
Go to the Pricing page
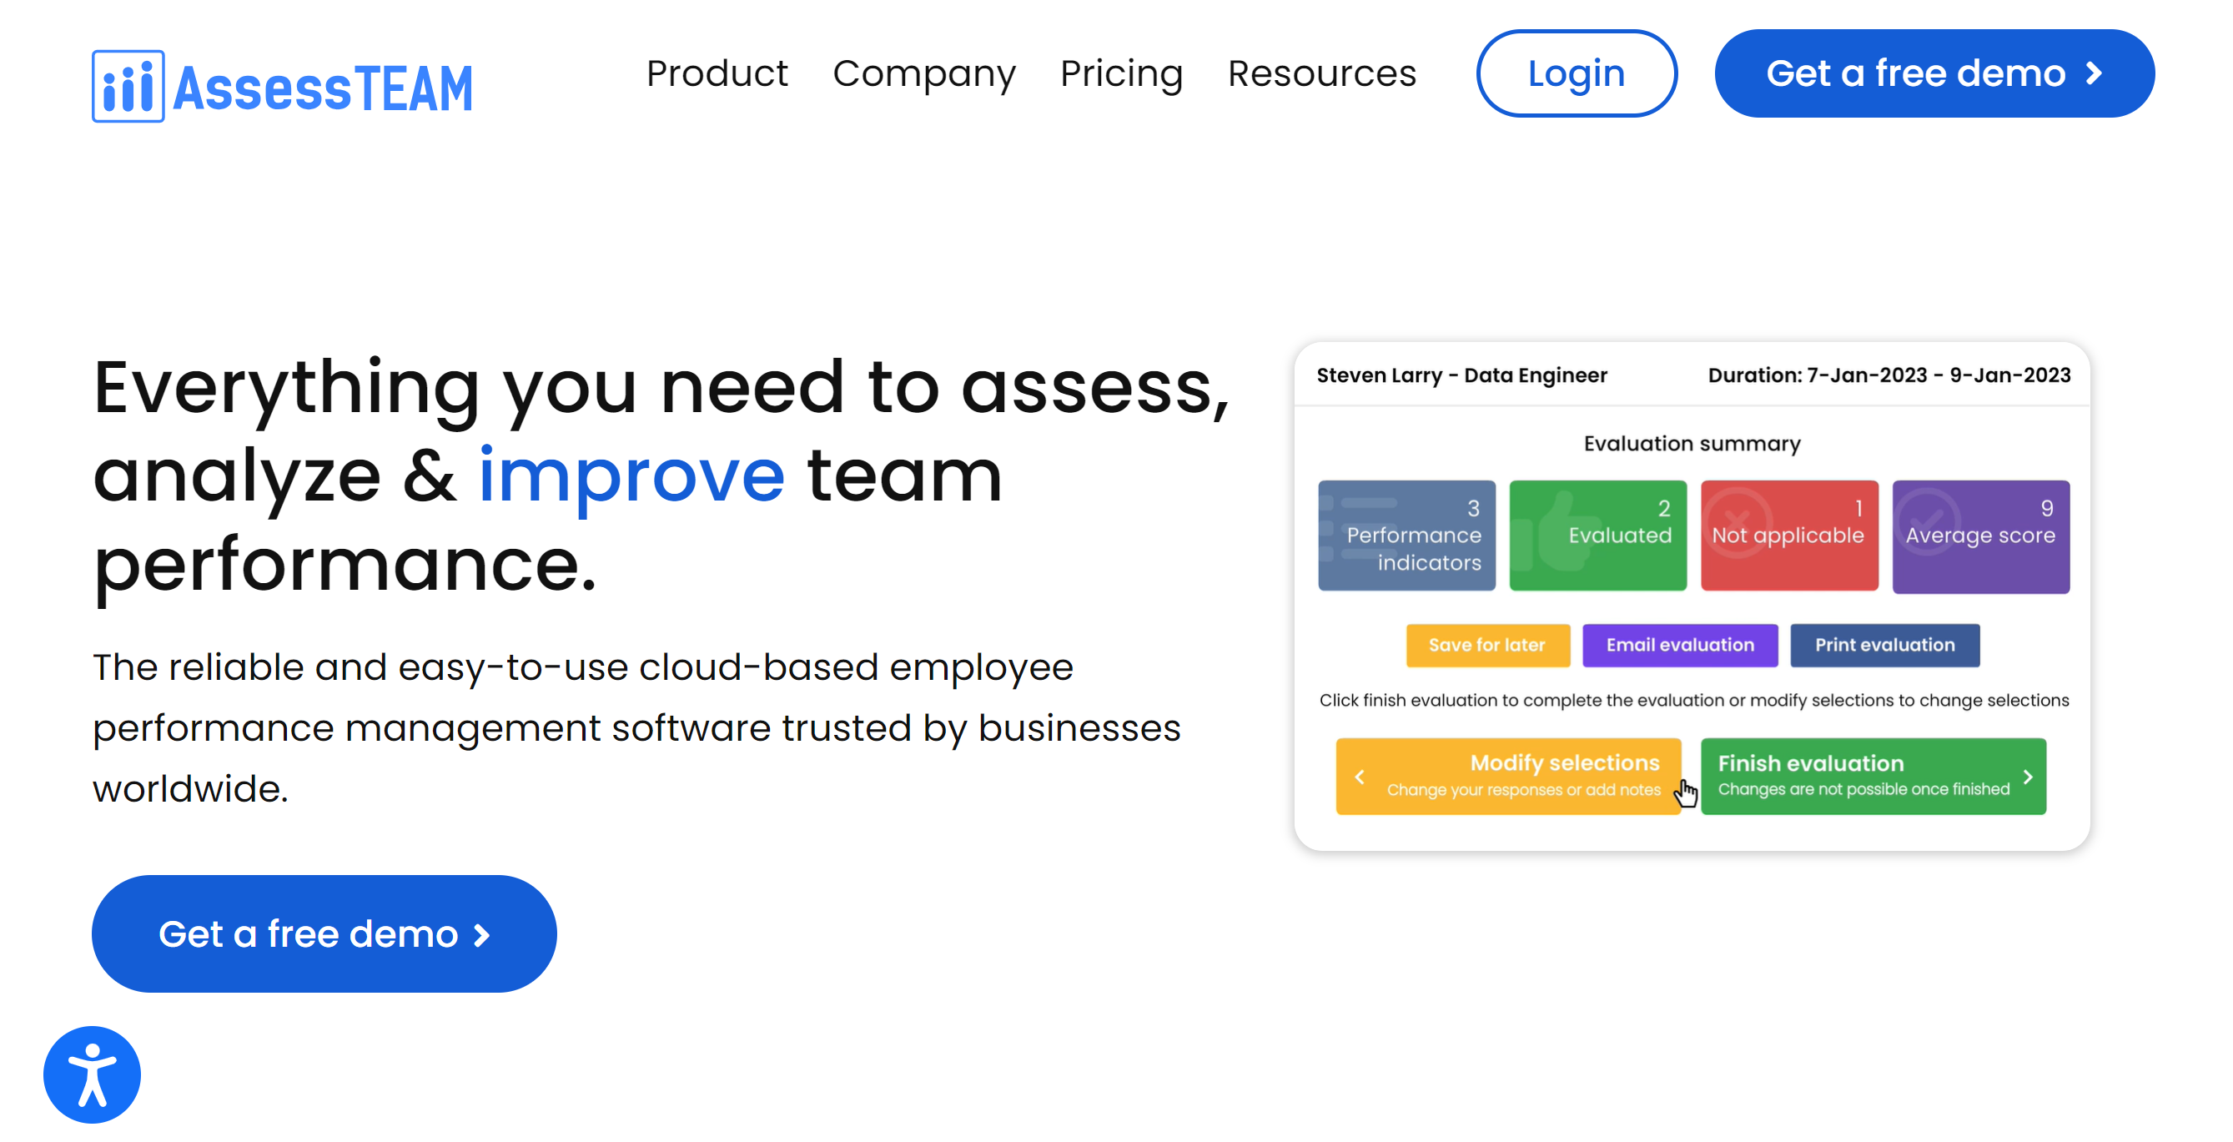[1121, 73]
